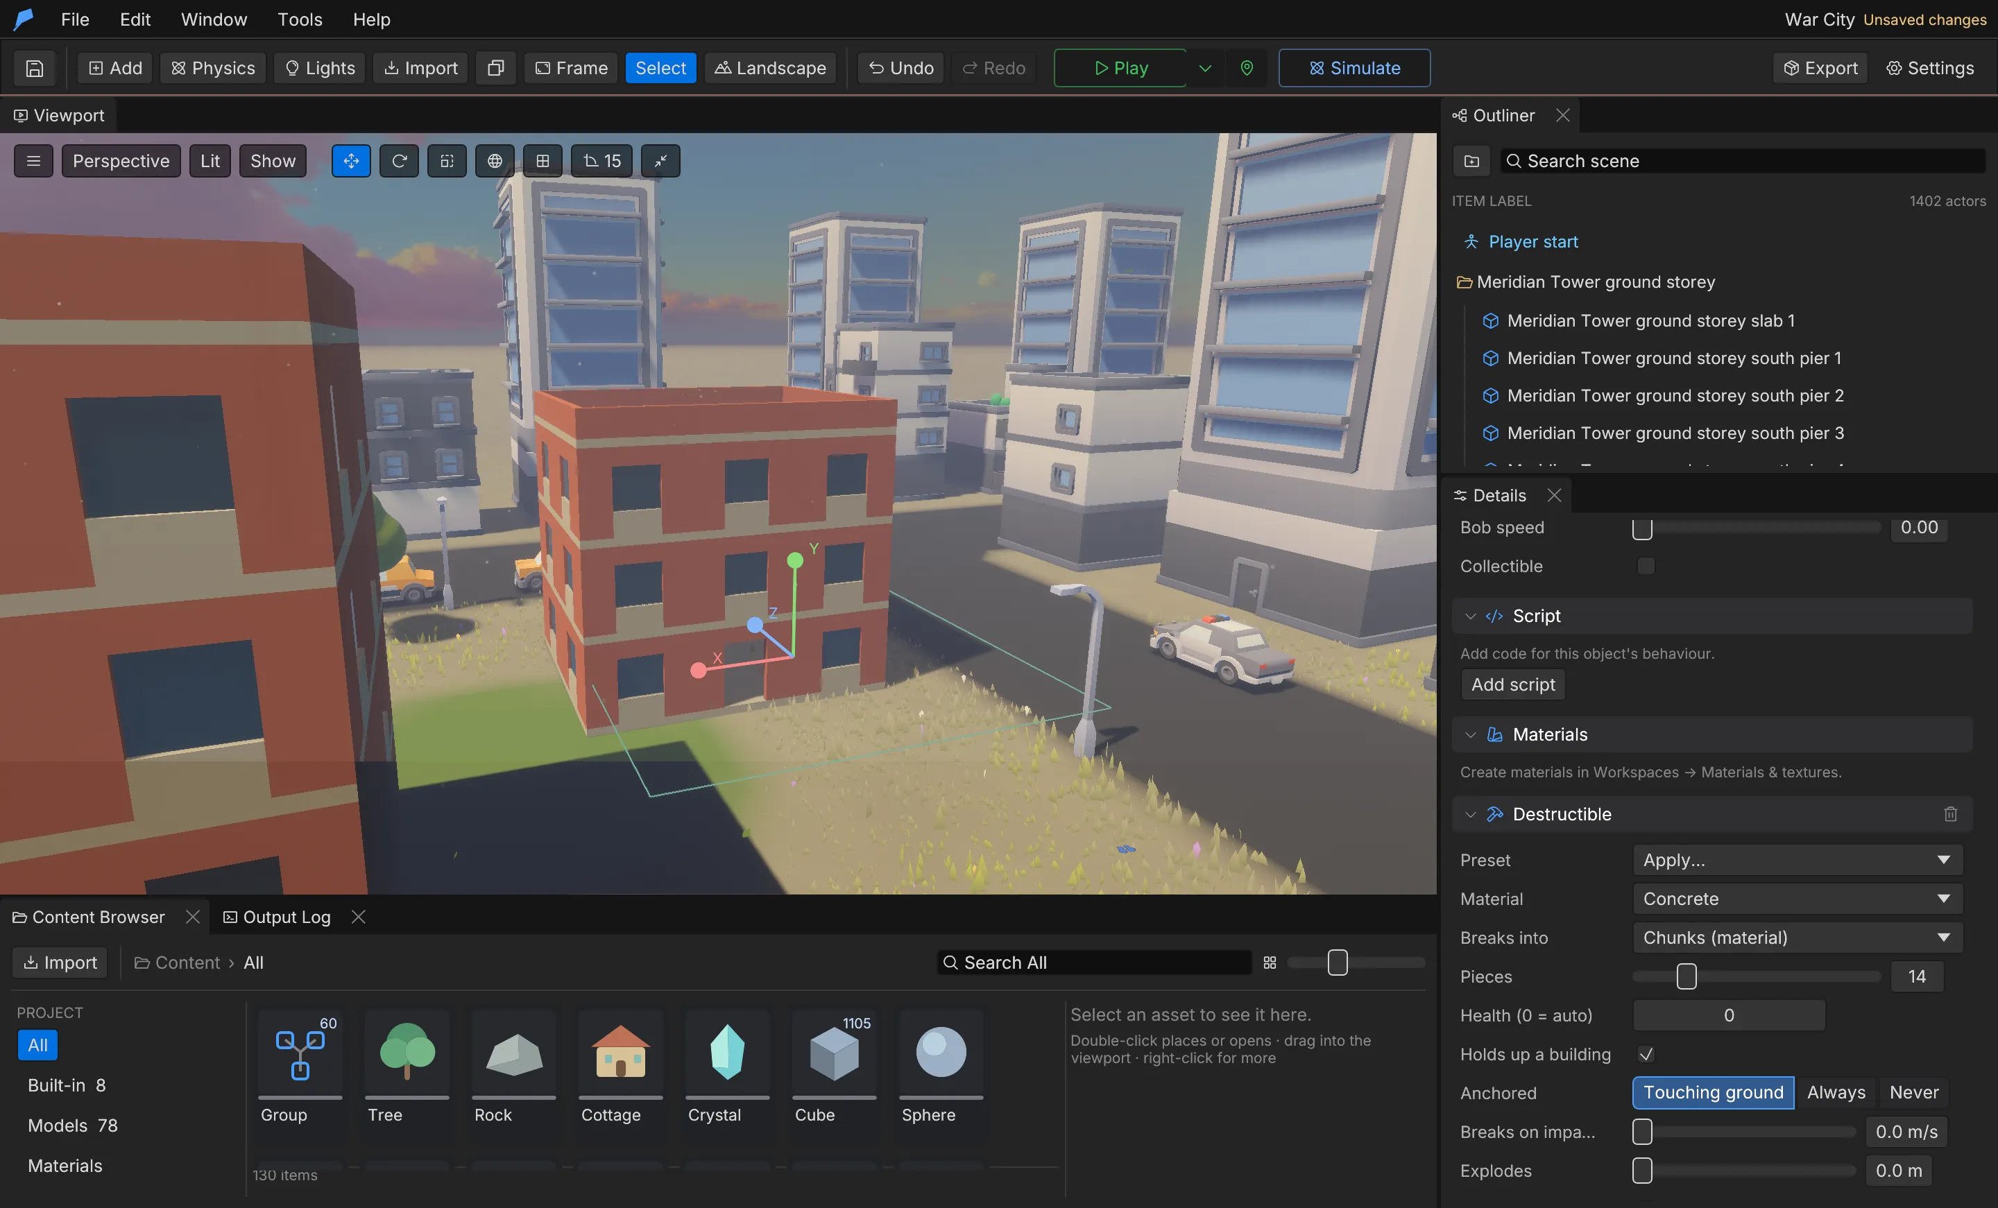Viewport: 1998px width, 1208px height.
Task: Set Anchored to Never
Action: click(x=1913, y=1092)
